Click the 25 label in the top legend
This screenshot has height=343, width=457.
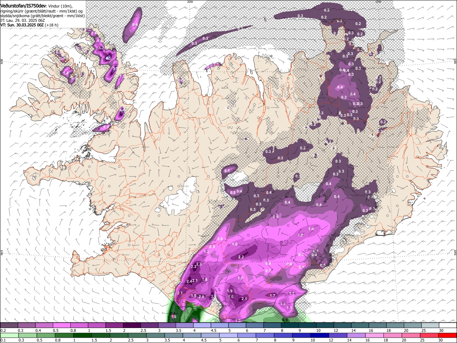click(x=423, y=330)
